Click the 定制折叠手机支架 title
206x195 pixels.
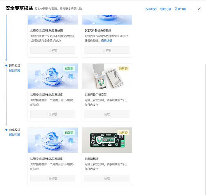(x=96, y=94)
